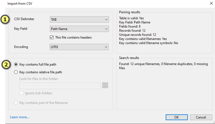Toggle the Ignore Sub-folders checkbox
Image resolution: width=215 pixels, height=124 pixels.
(22, 93)
